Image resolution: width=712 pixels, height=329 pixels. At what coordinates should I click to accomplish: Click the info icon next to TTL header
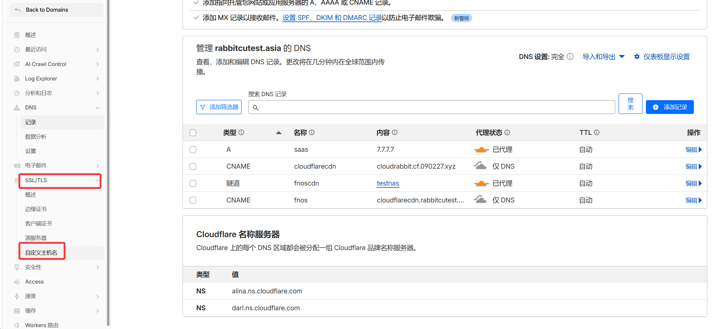596,132
